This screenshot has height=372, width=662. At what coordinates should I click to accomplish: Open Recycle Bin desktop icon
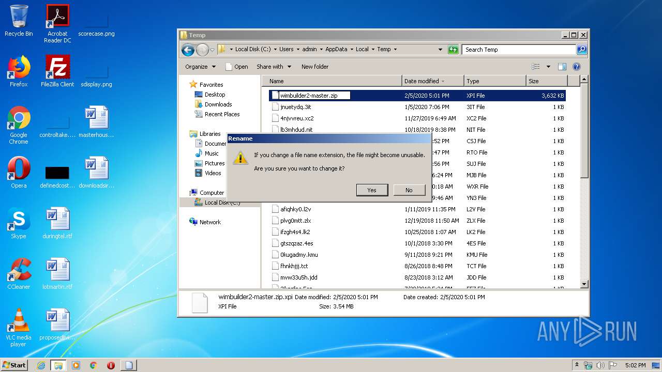coord(19,21)
